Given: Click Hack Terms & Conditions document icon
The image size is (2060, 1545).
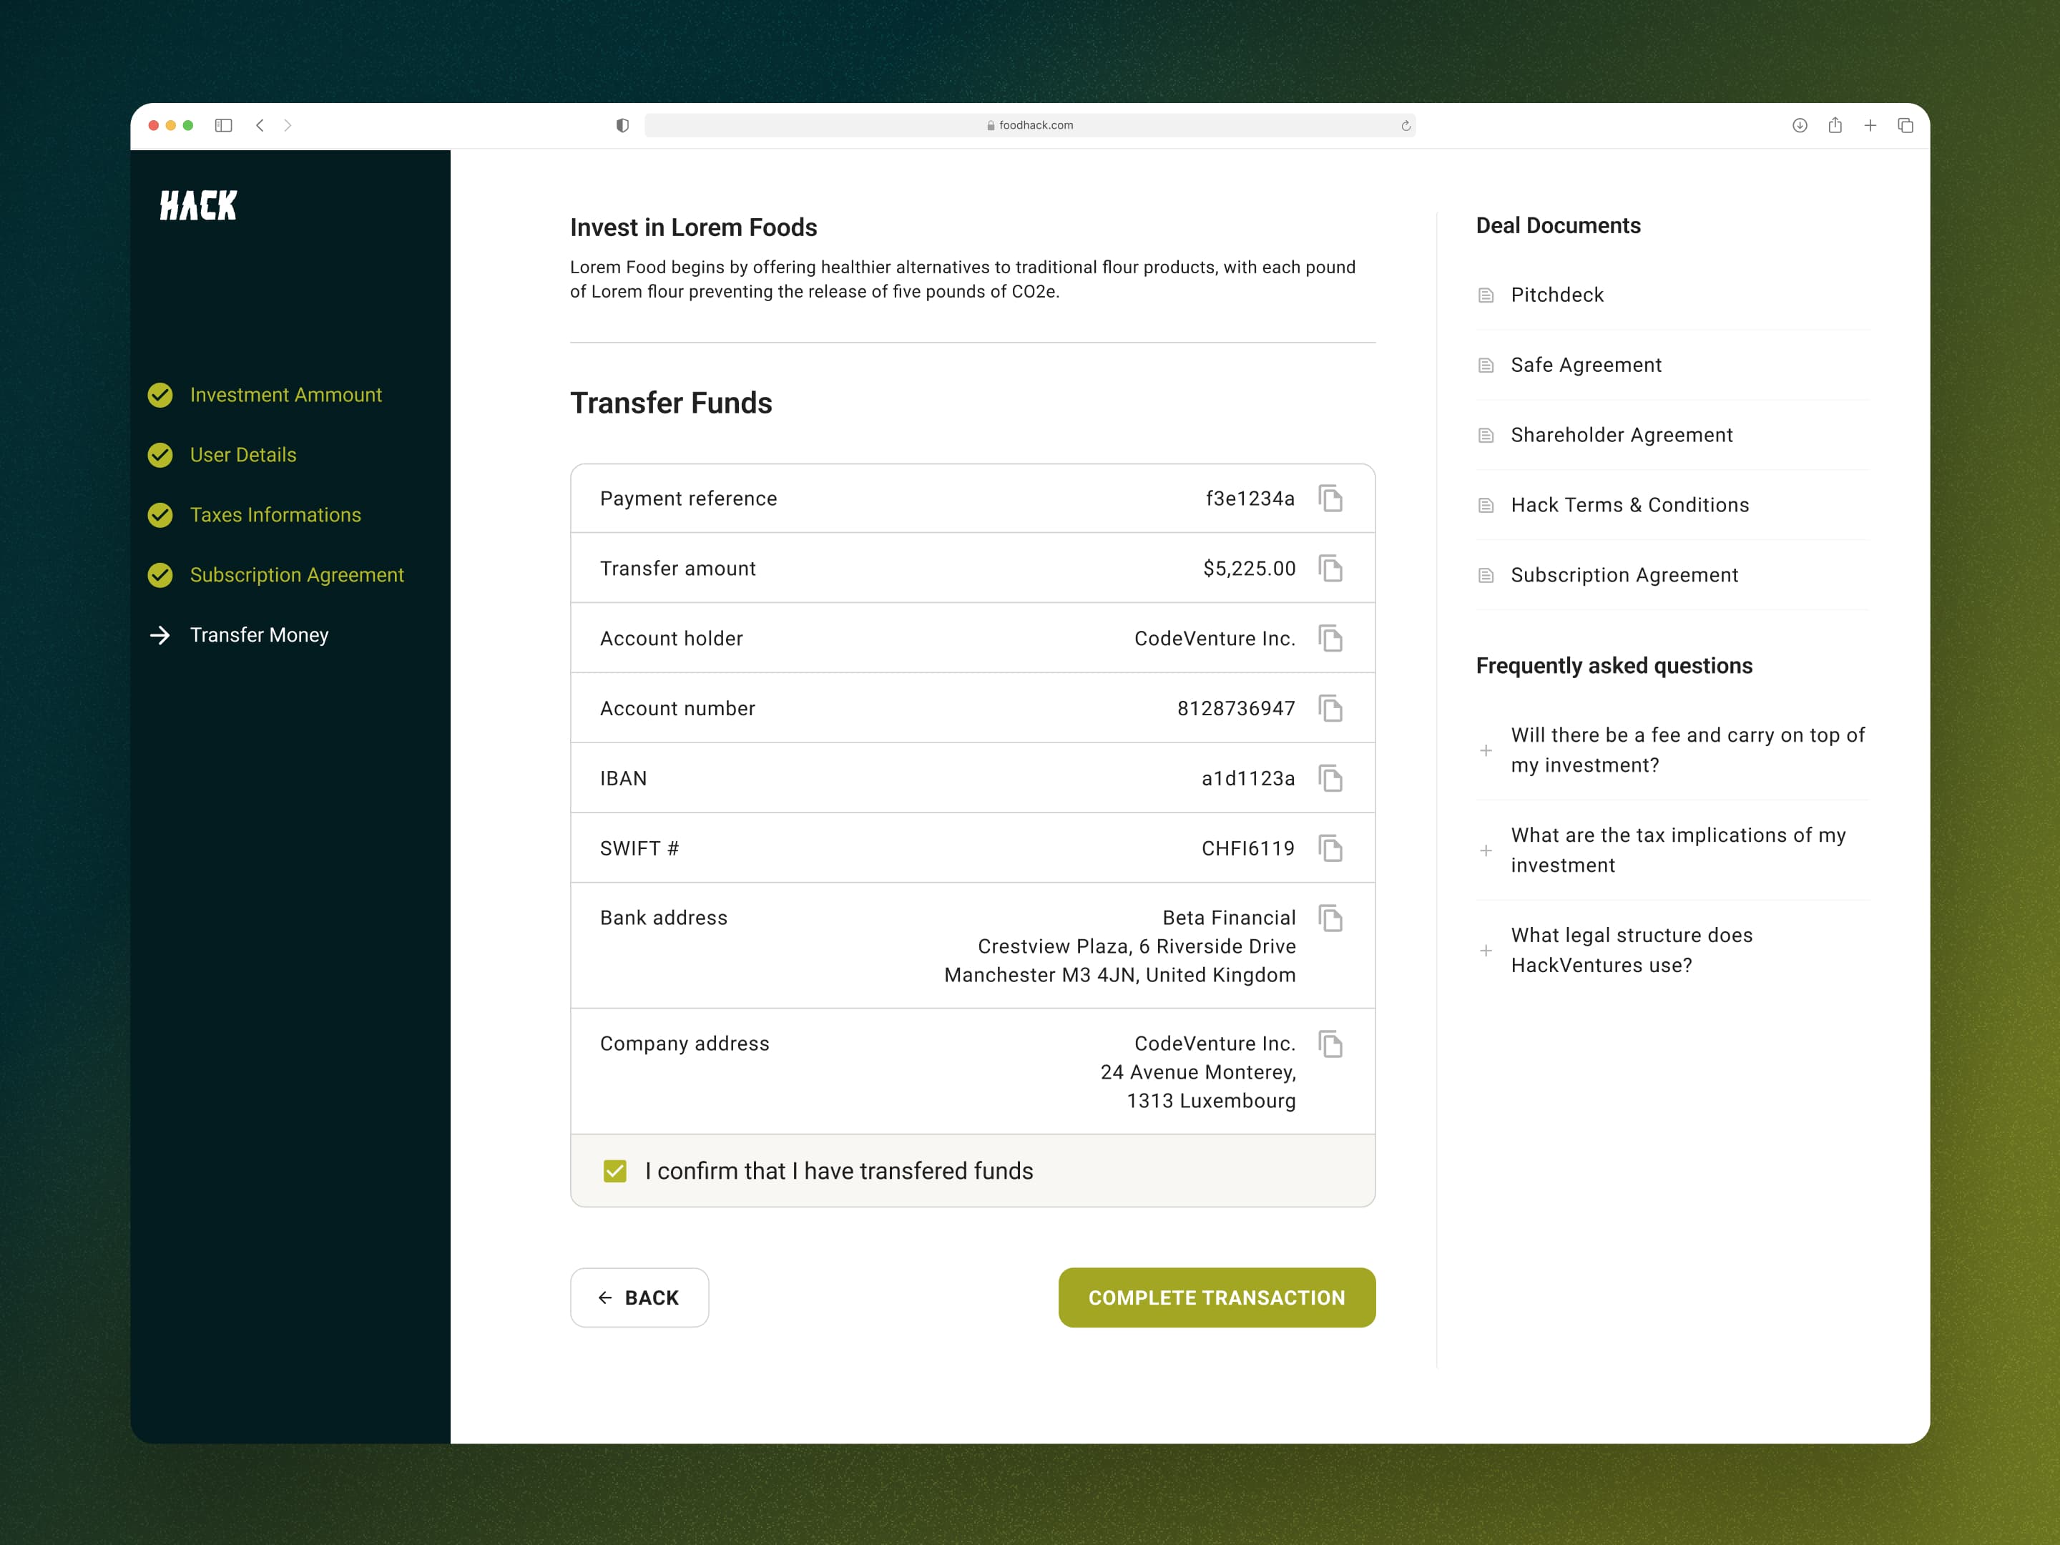Looking at the screenshot, I should 1486,505.
